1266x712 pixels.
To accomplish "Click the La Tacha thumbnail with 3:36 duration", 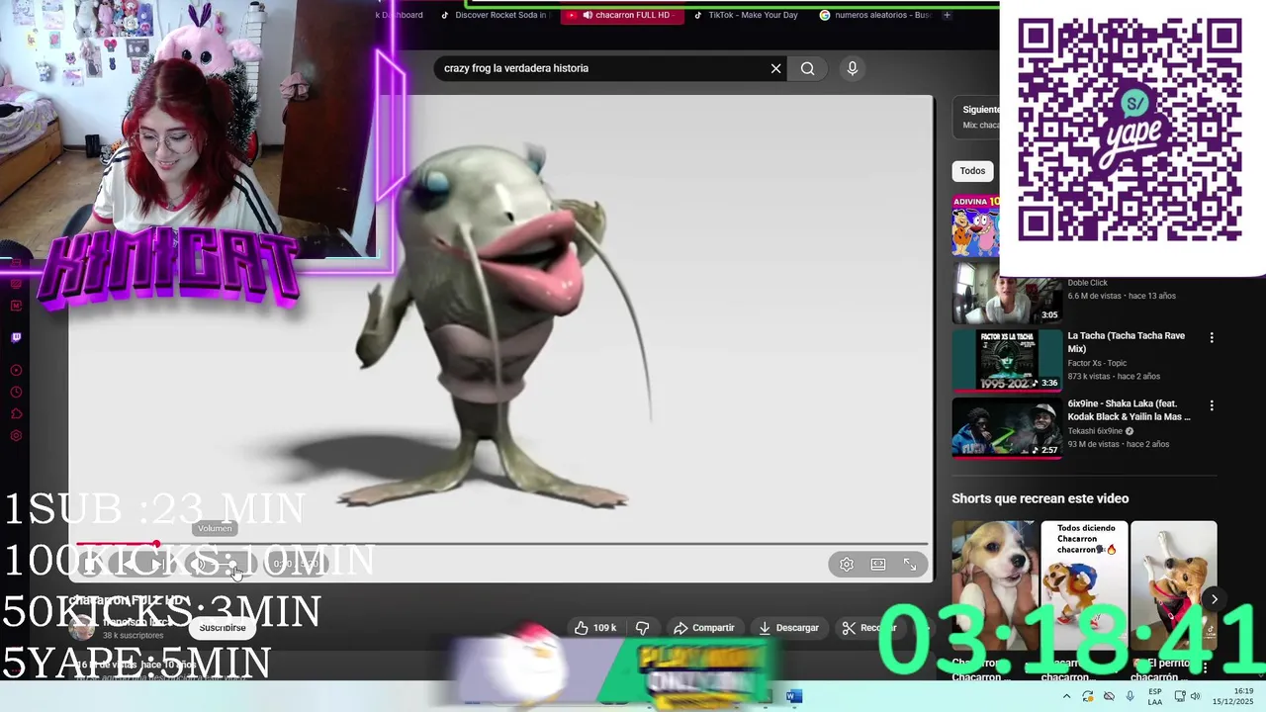I will 1006,360.
